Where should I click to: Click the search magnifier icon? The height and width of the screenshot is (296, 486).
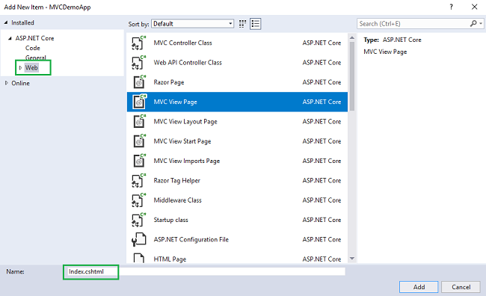473,24
